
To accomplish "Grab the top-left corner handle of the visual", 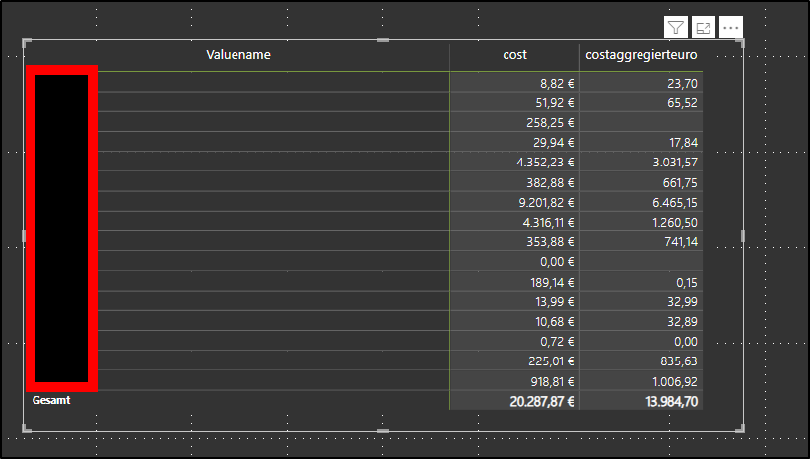I will click(x=27, y=42).
